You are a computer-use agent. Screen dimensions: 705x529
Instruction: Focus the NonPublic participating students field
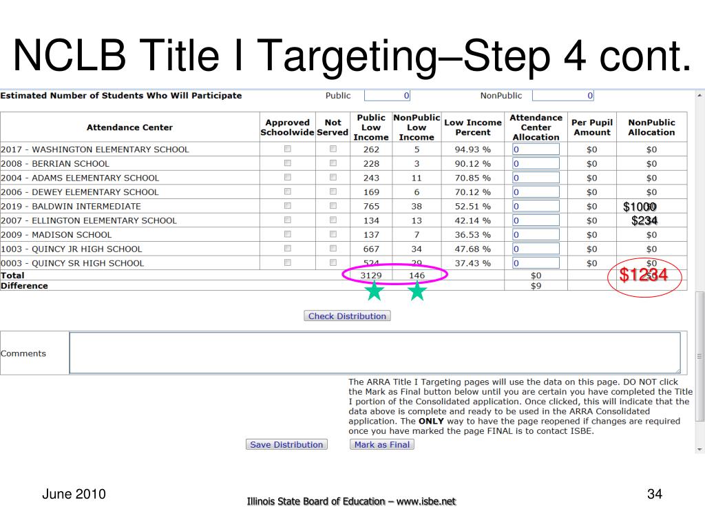coord(563,95)
